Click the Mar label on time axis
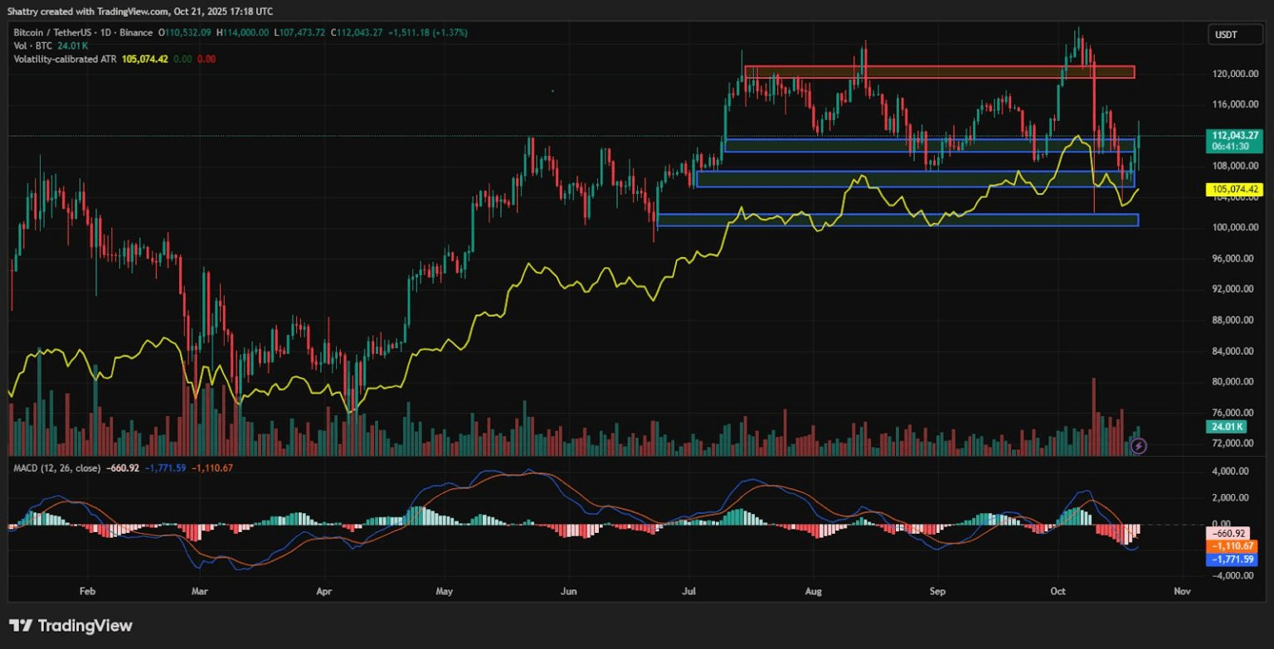The height and width of the screenshot is (649, 1274). coord(199,592)
